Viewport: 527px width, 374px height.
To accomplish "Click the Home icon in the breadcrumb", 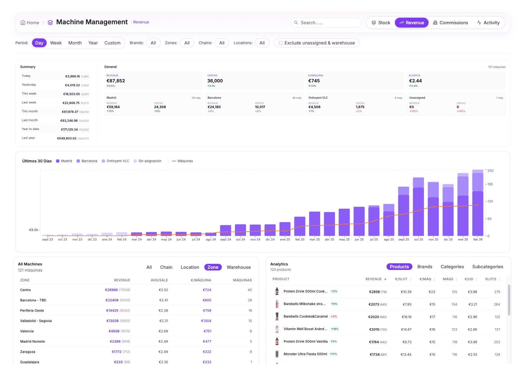I will (x=23, y=22).
